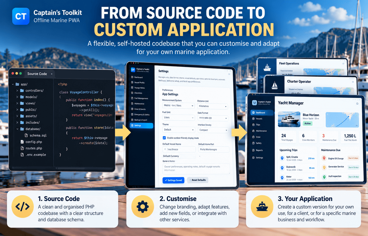Open the Date Format YYYY-MM-DD dropdown
This screenshot has height=236, width=368.
pyautogui.click(x=213, y=118)
